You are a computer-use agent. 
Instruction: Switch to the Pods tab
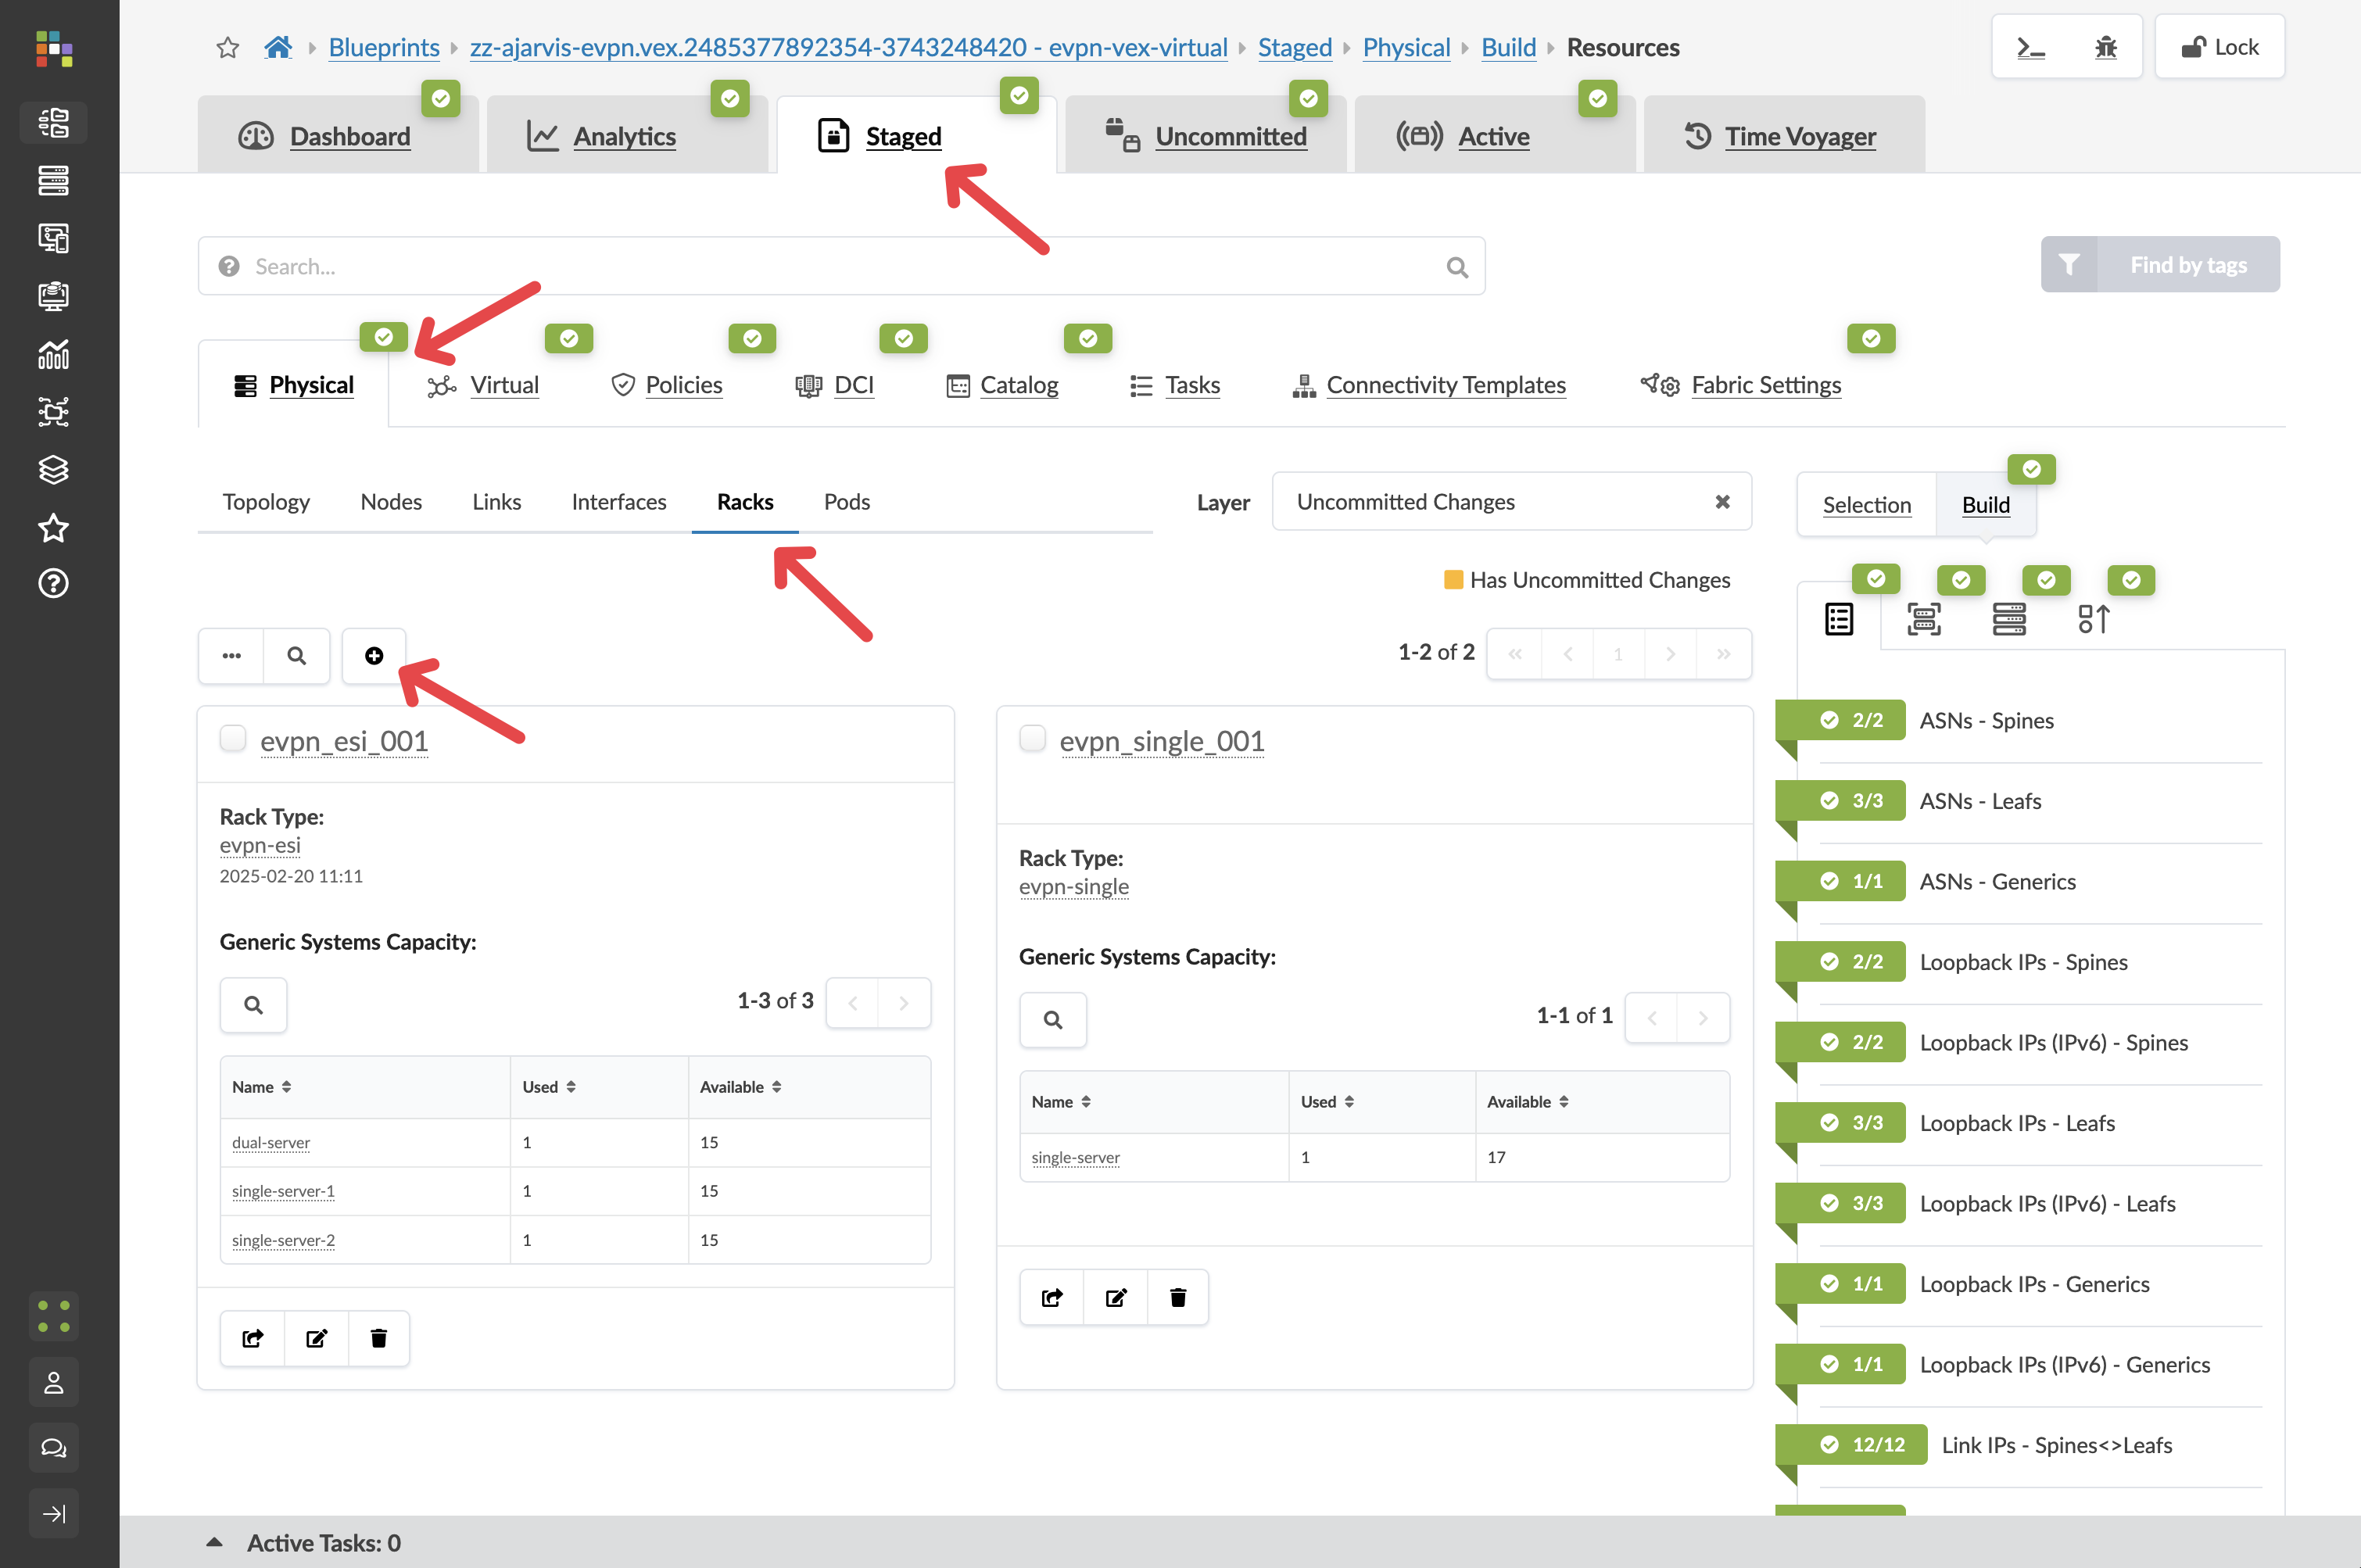coord(846,502)
